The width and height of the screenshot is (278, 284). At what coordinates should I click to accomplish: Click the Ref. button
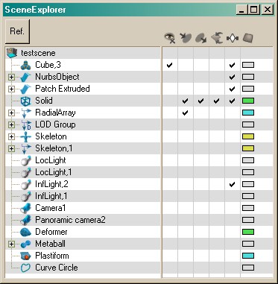click(x=17, y=31)
